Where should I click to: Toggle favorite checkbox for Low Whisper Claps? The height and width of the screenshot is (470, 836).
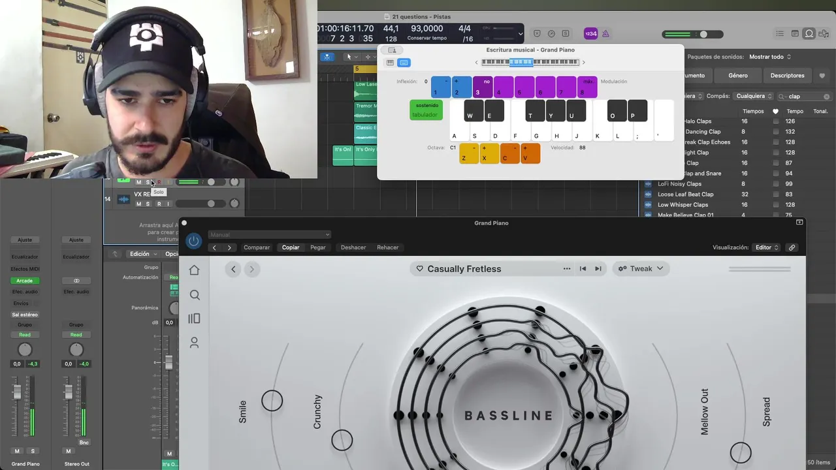point(775,205)
